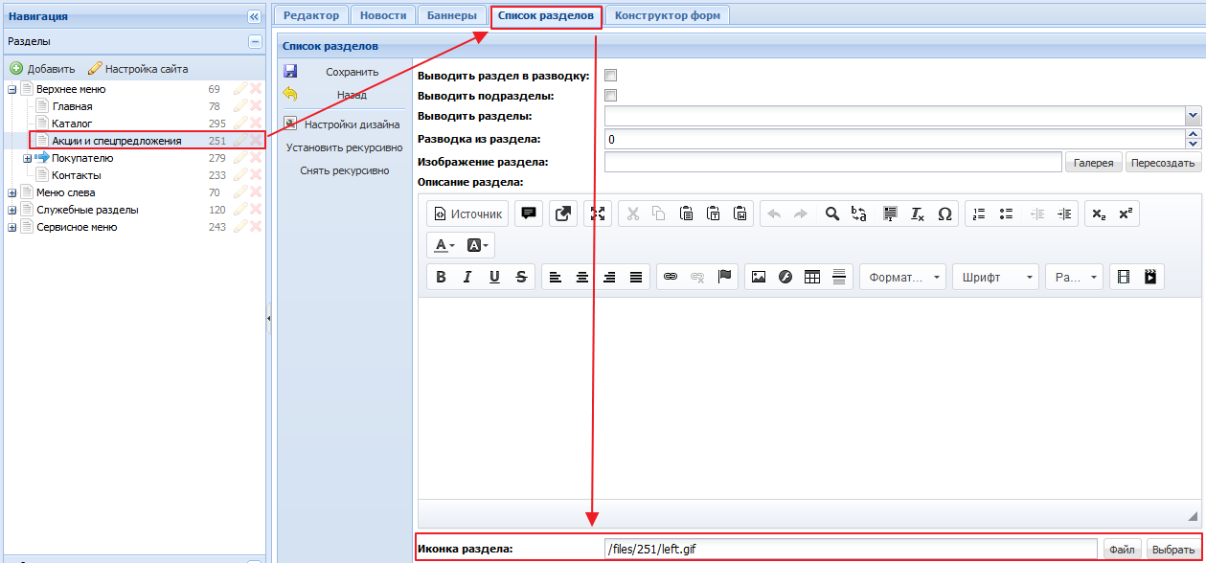Insert an image via the editor toolbar
The image size is (1206, 563).
click(x=759, y=277)
